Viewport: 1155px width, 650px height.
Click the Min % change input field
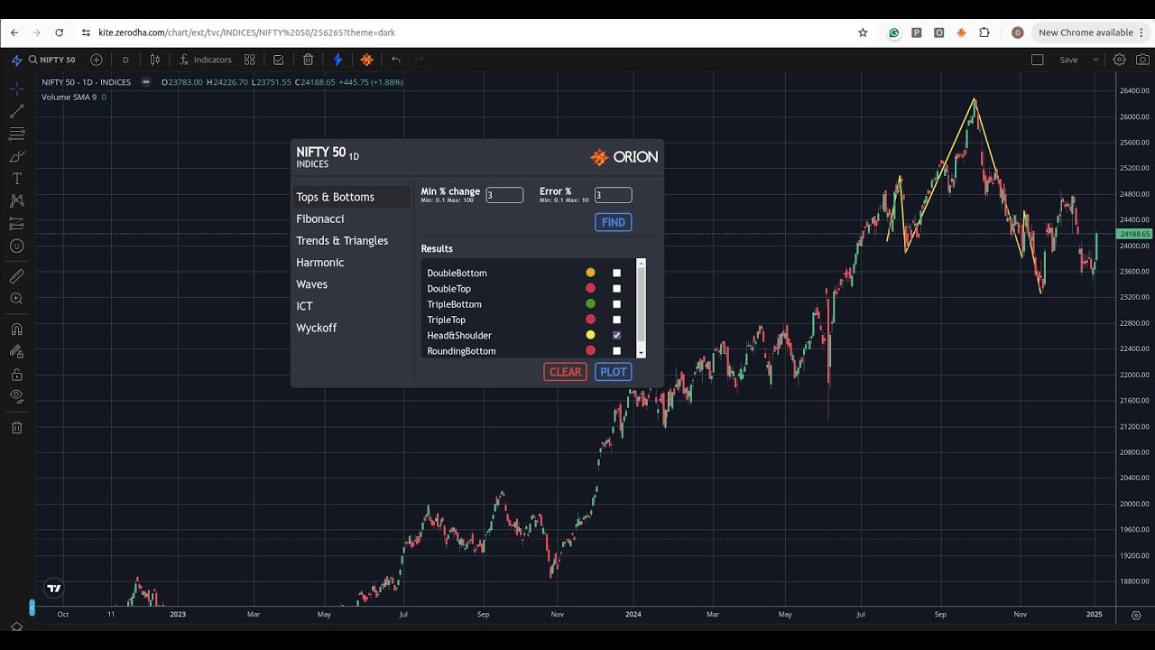504,195
